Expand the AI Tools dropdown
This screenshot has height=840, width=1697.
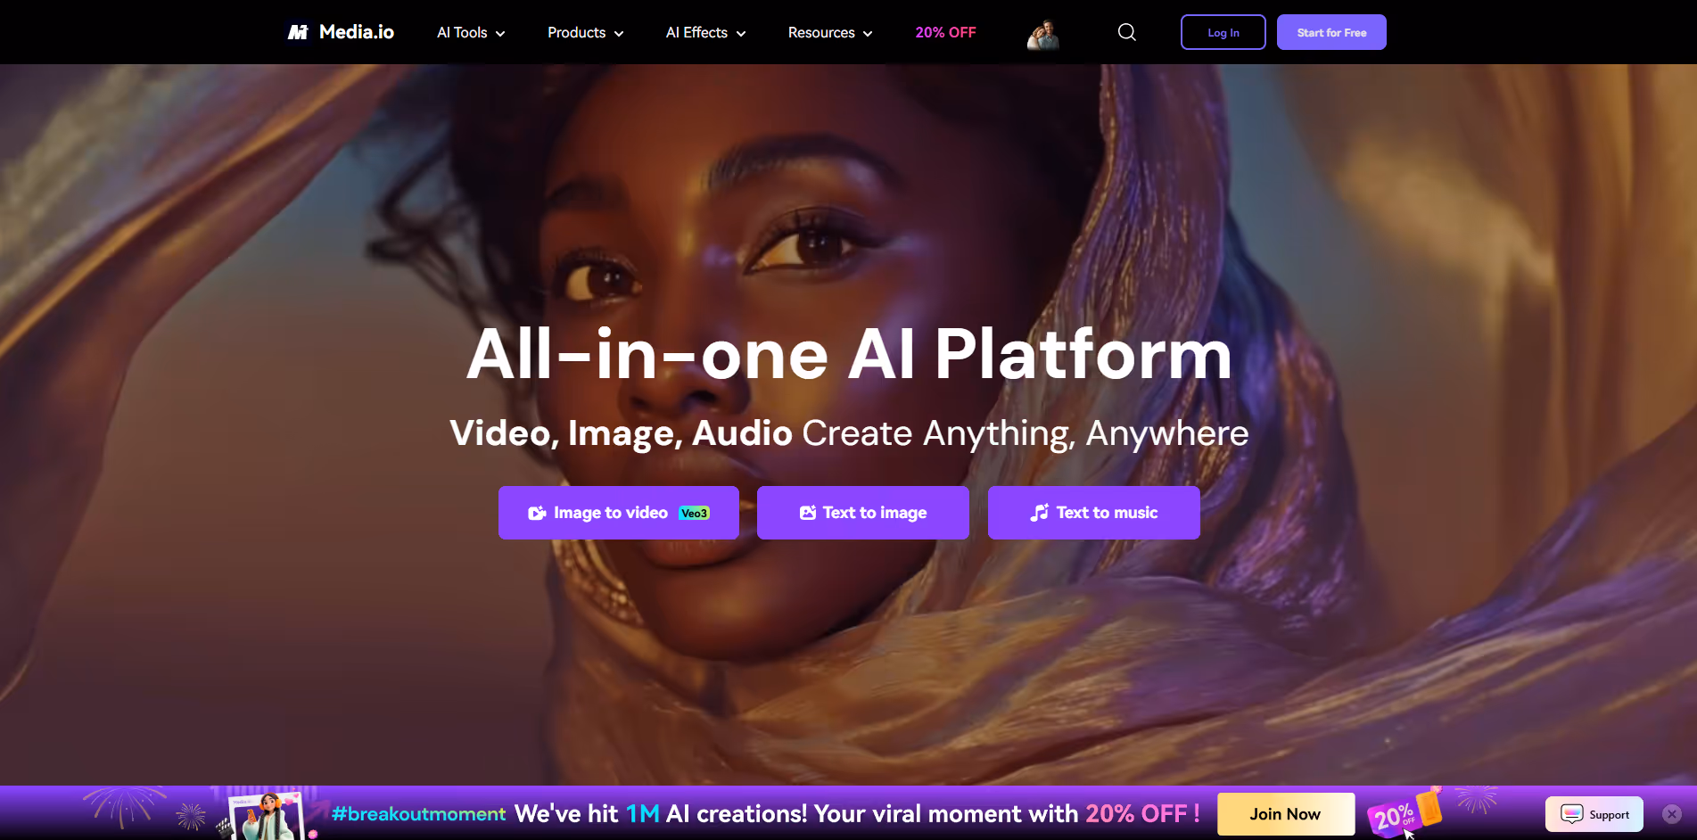tap(470, 32)
